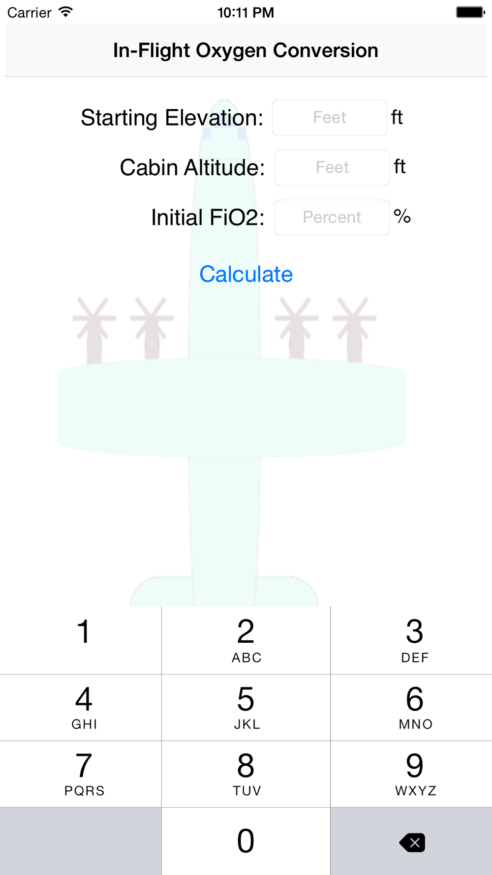This screenshot has height=875, width=492.
Task: Tap the 5 JKL key
Action: [246, 708]
